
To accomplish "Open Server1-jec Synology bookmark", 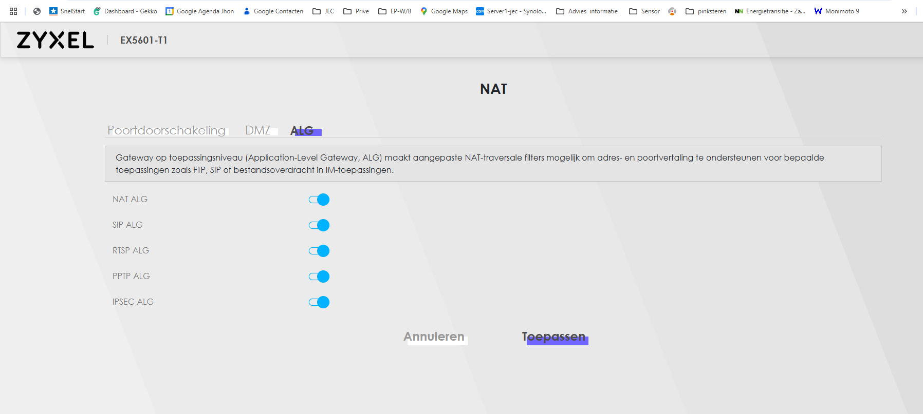I will pos(511,11).
